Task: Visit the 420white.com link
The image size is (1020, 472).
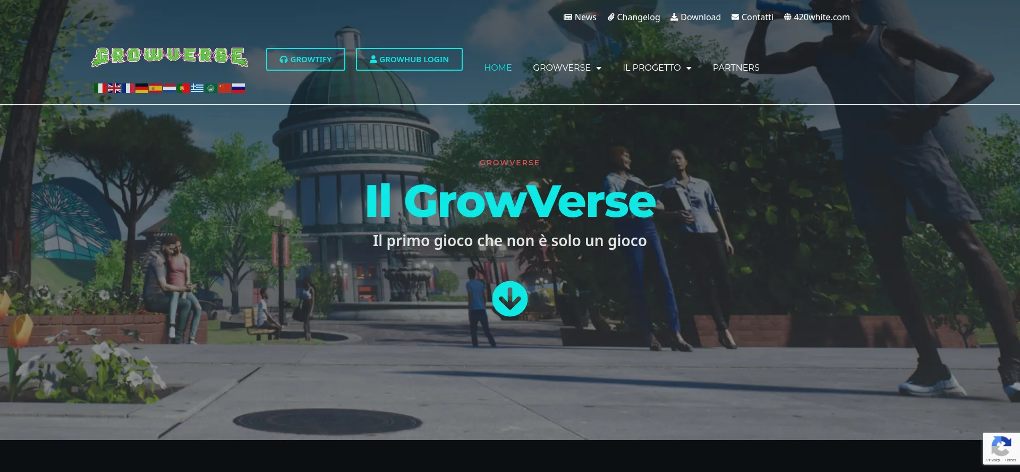Action: [817, 17]
